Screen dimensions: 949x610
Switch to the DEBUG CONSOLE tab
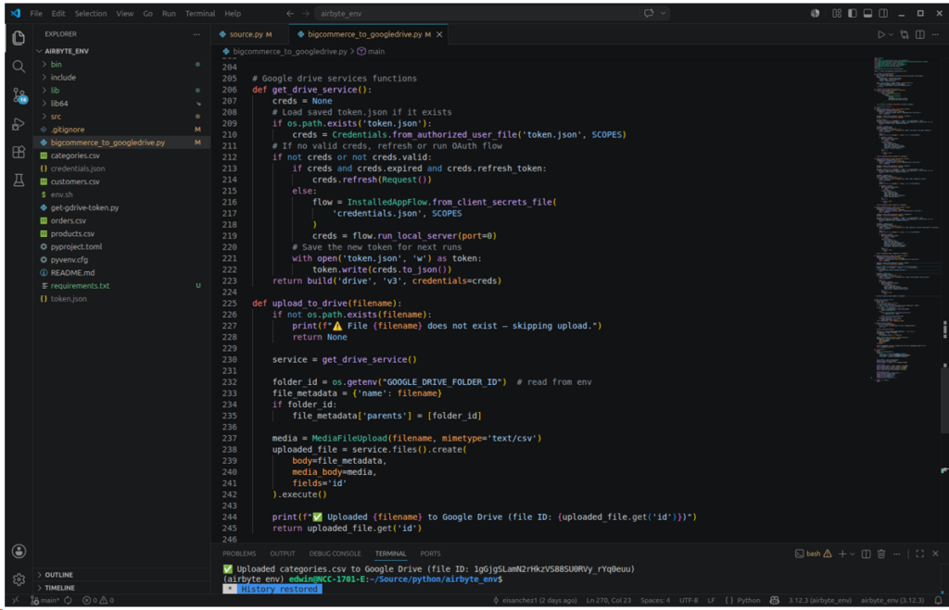coord(335,554)
